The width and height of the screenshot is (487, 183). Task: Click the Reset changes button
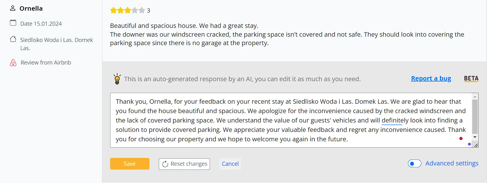[184, 164]
